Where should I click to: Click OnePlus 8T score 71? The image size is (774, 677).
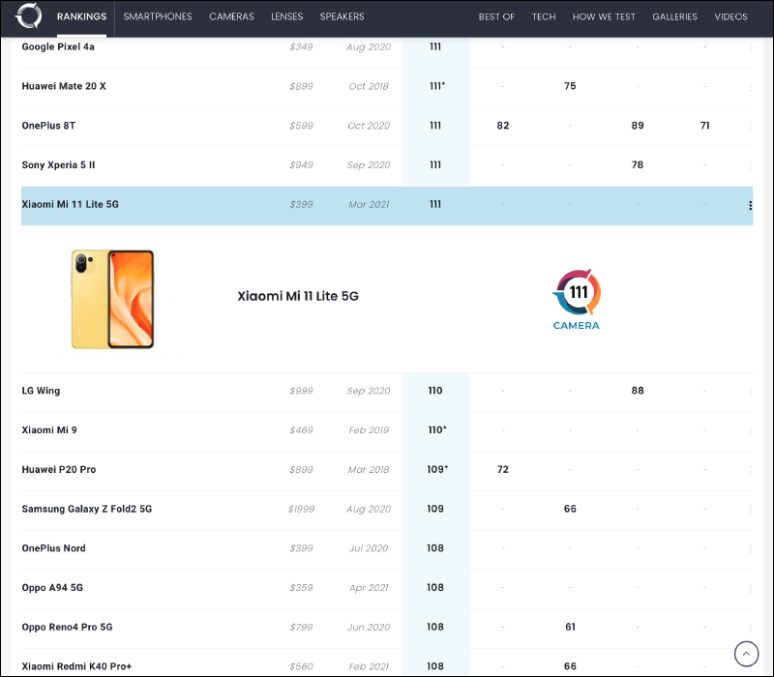click(704, 126)
